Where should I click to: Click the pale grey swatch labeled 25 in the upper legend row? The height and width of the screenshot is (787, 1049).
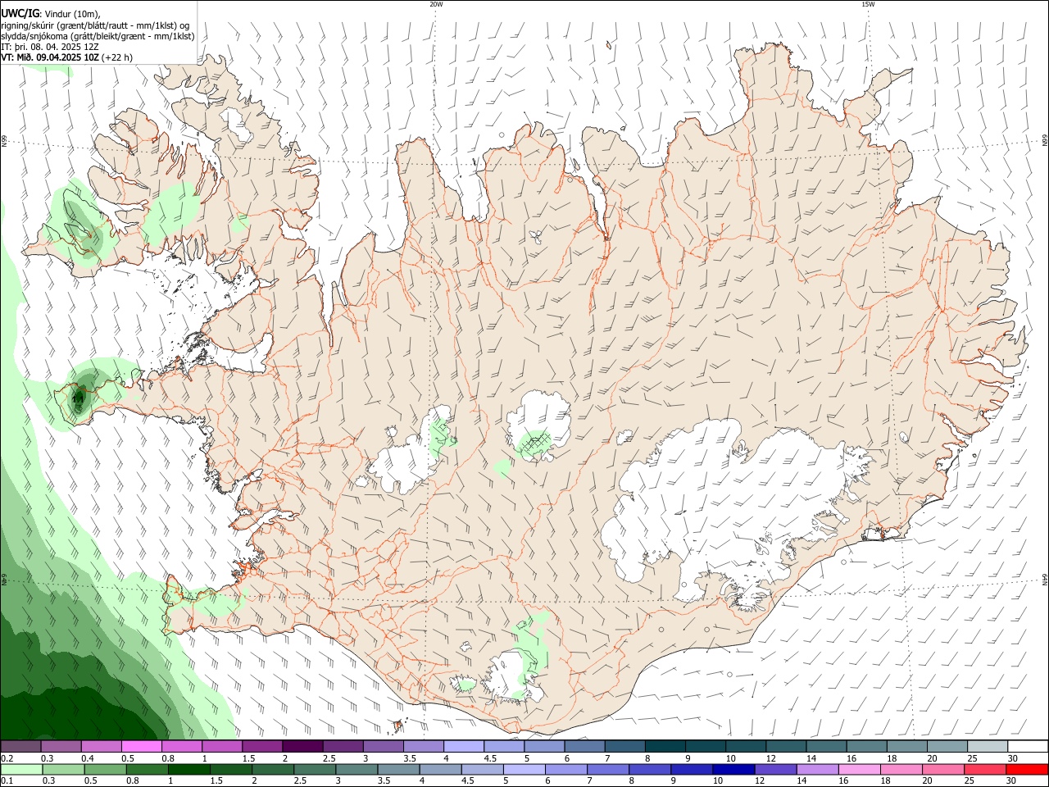[988, 747]
